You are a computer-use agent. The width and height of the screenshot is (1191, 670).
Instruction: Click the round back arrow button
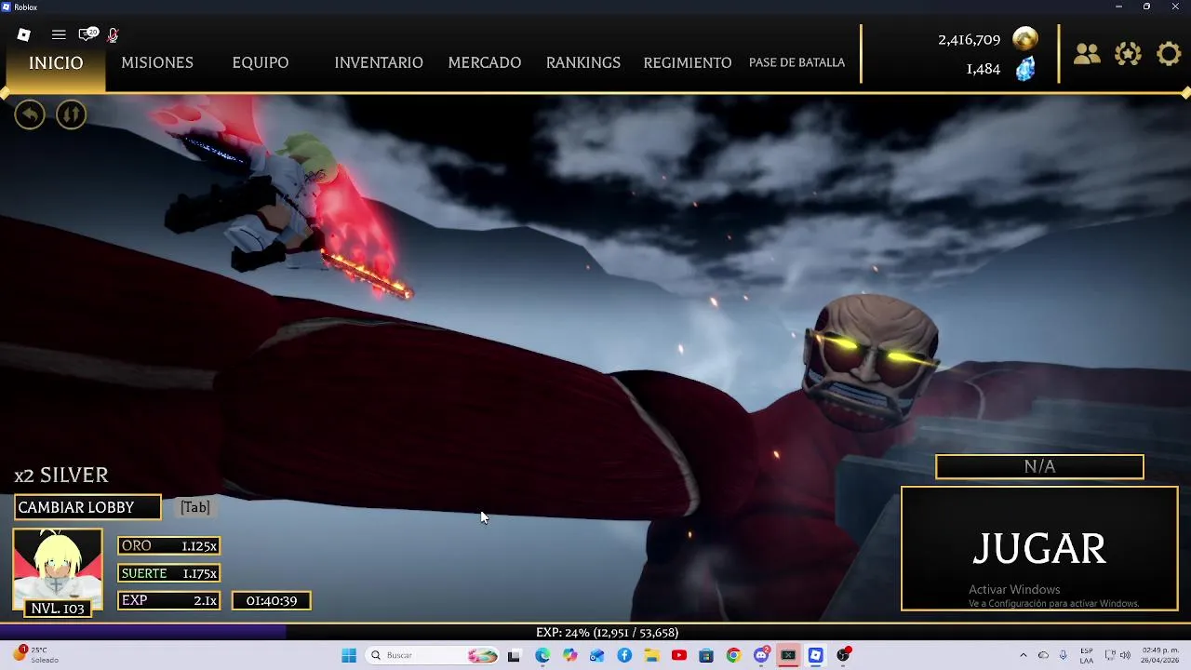click(x=30, y=114)
